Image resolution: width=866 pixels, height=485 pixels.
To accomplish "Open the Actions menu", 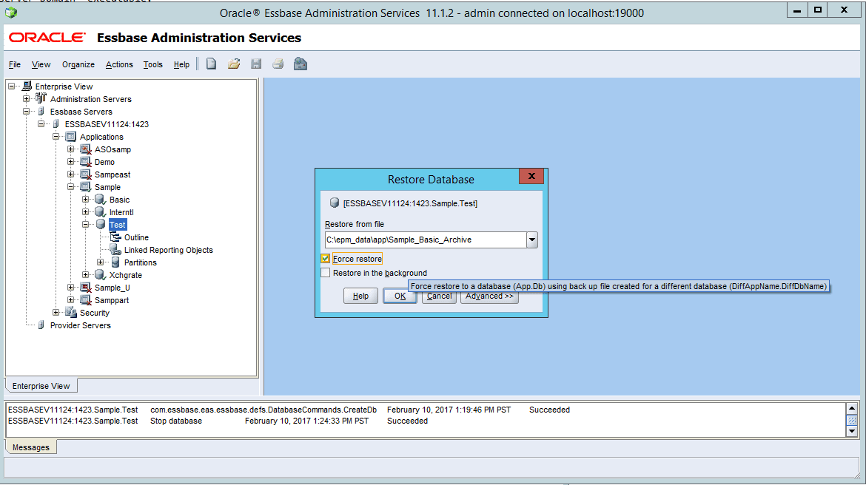I will point(119,64).
